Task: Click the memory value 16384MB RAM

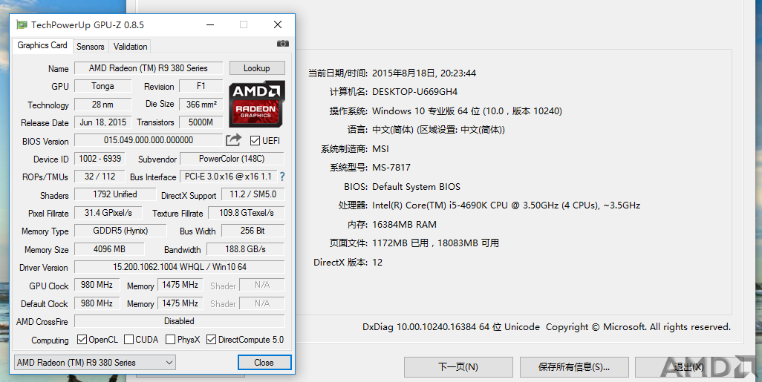Action: coord(404,225)
